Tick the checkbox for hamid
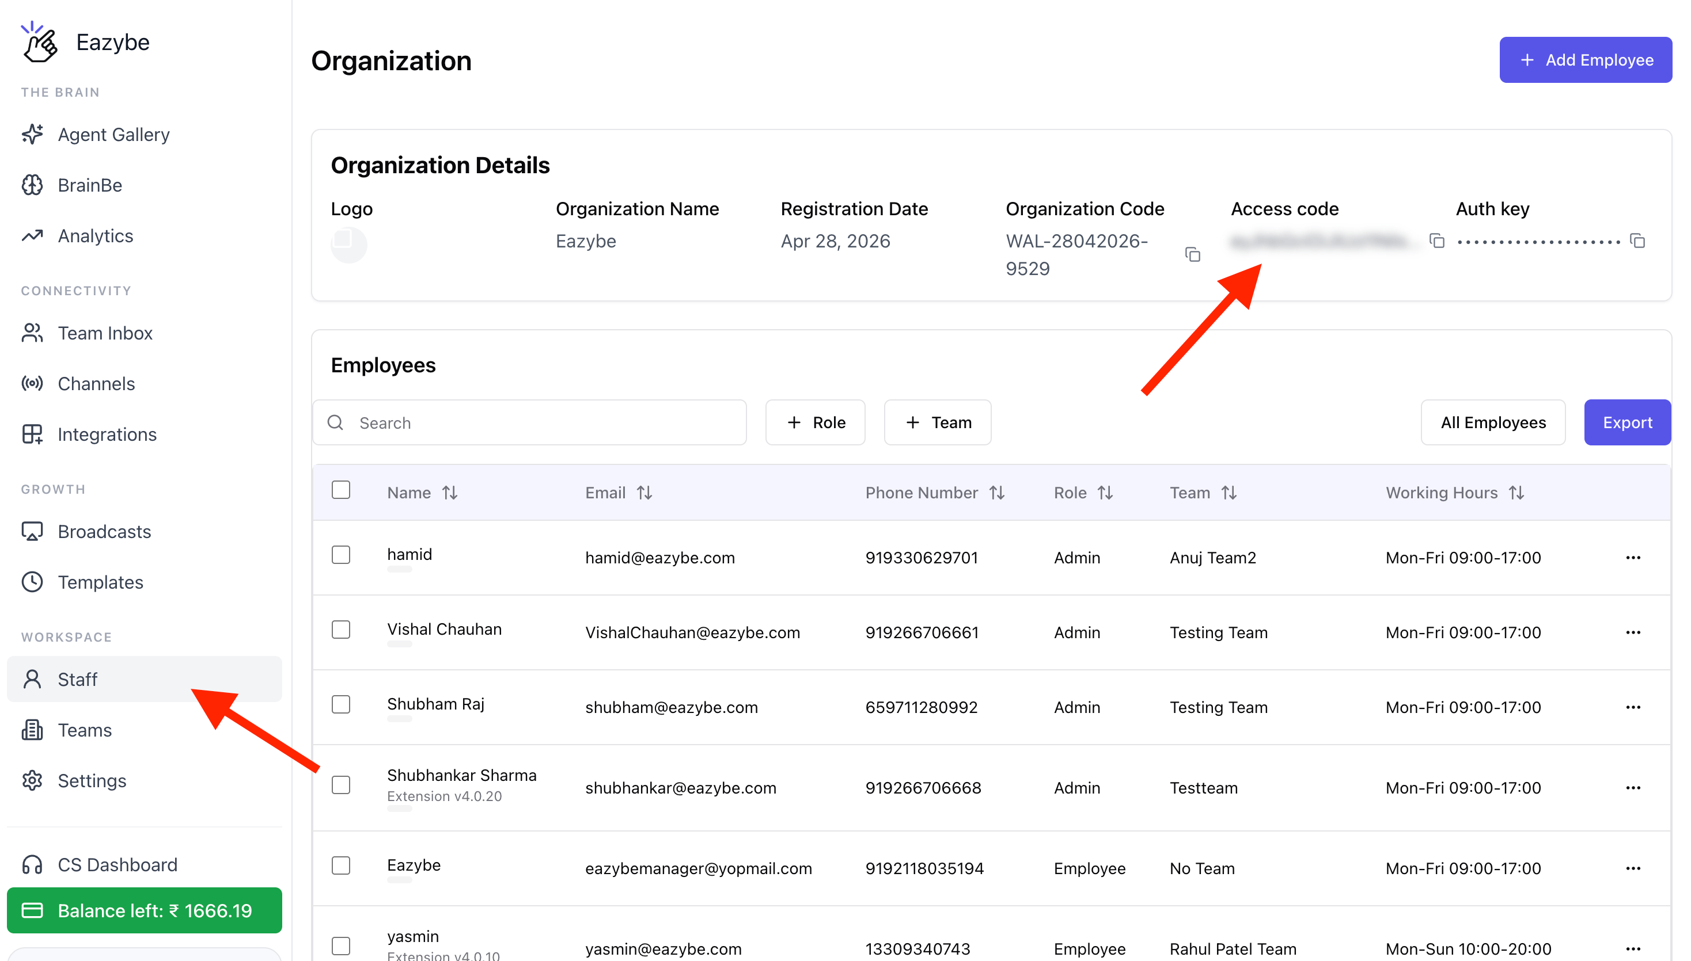 click(341, 555)
